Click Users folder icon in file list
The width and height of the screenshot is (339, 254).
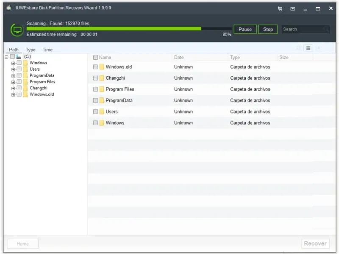102,112
